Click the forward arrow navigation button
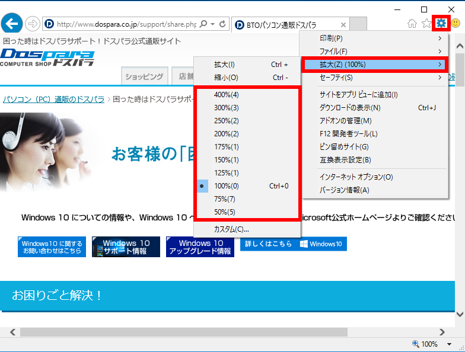Viewport: 465px width, 352px height. point(32,24)
